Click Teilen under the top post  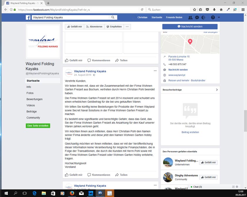pos(121,60)
